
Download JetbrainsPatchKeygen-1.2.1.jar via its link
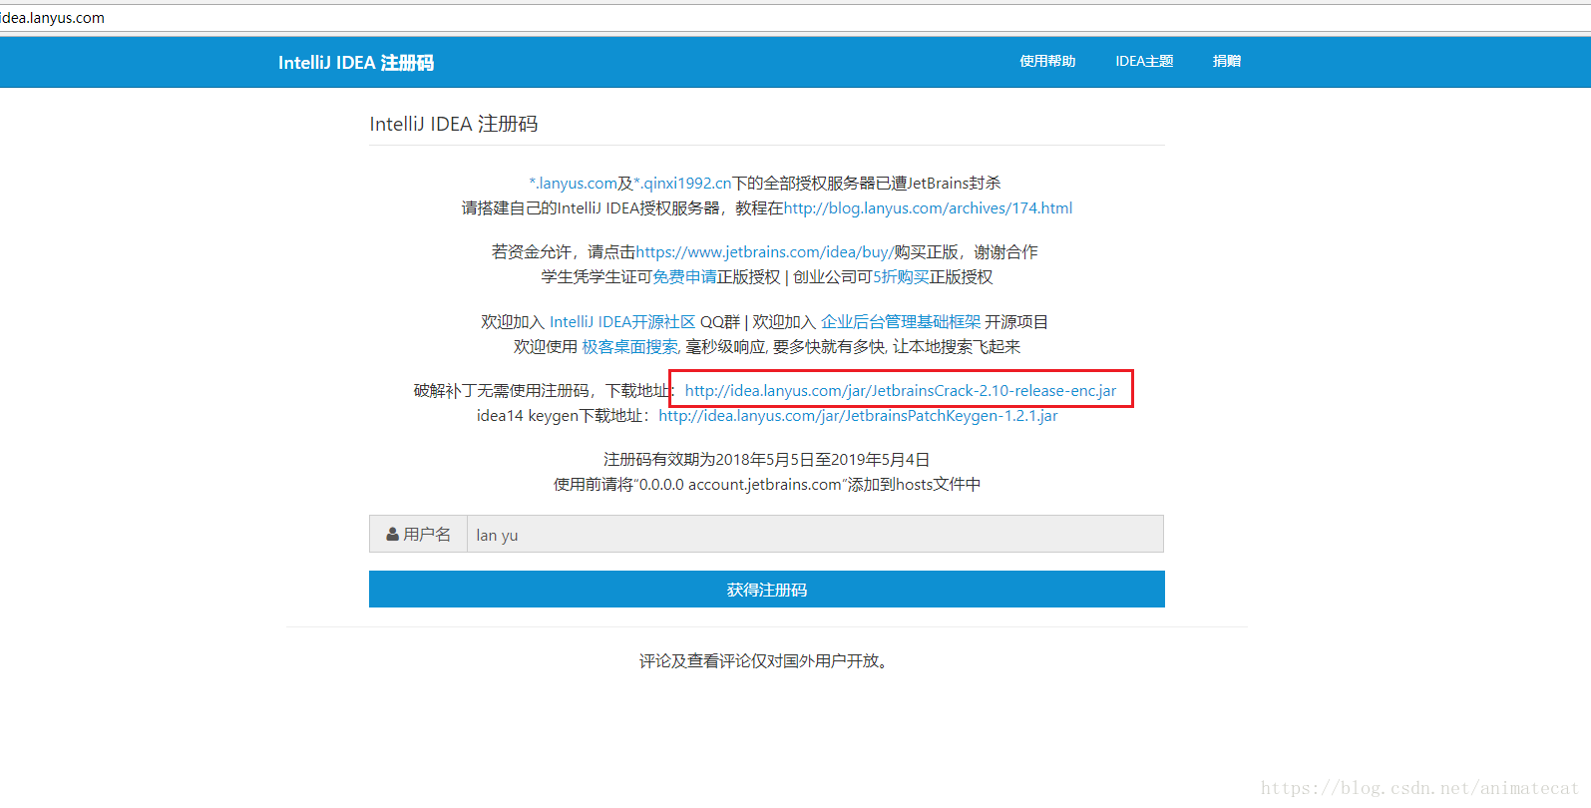point(858,416)
